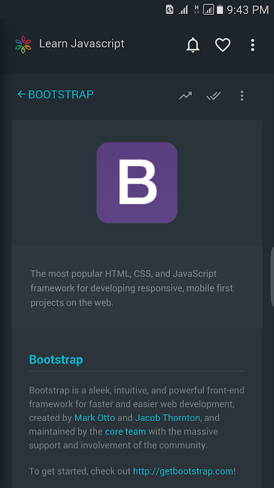Tap the Learn Javascript title text
This screenshot has width=274, height=488.
point(82,43)
